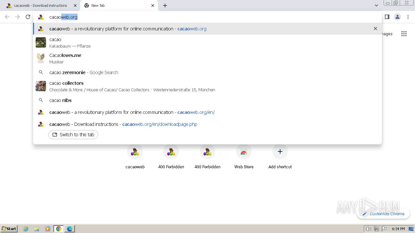Open File Explorer from the taskbar
This screenshot has width=415, height=233.
[37, 229]
